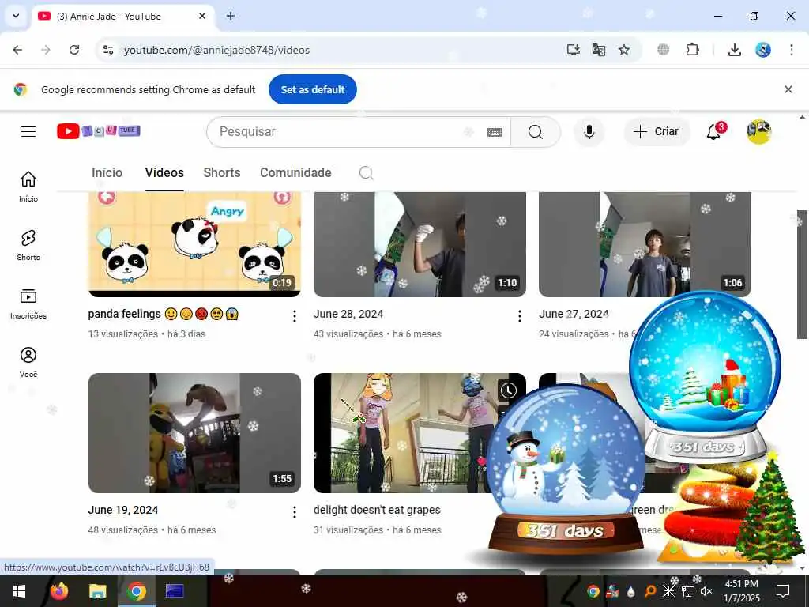Play the June 19, 2024 thumbnail
809x607 pixels.
(194, 432)
